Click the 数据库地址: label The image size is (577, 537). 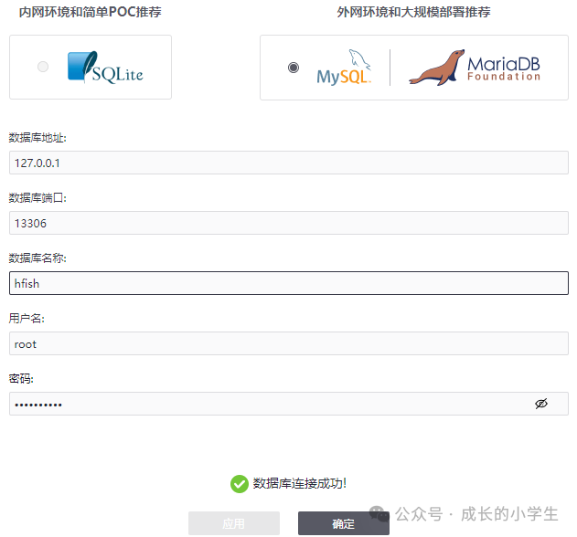pos(37,138)
